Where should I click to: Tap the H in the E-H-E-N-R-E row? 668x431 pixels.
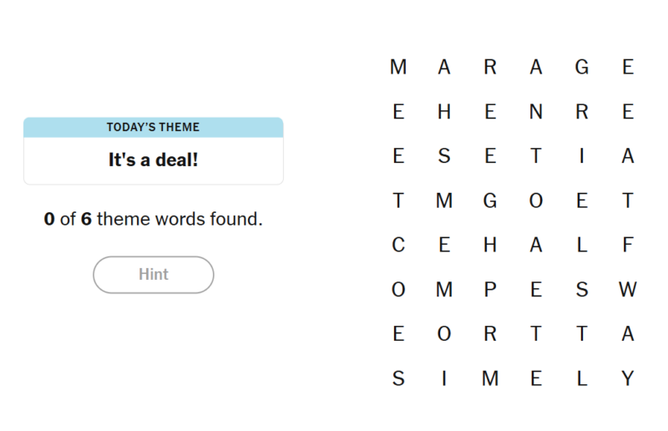click(444, 112)
